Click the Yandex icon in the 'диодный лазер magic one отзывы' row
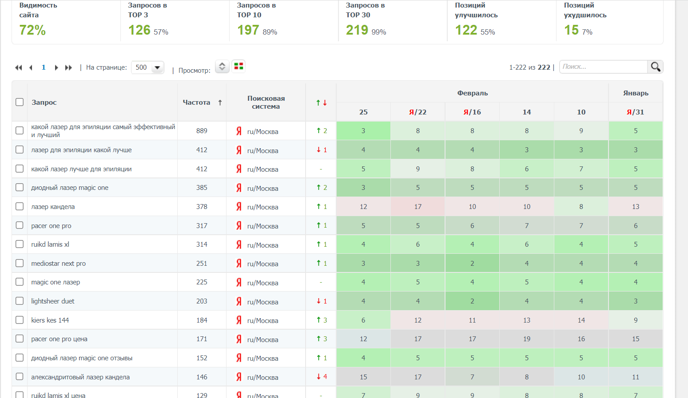The height and width of the screenshot is (398, 688). pos(239,358)
